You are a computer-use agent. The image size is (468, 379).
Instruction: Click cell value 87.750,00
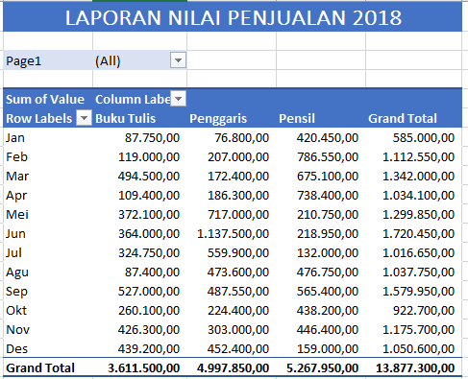point(152,138)
